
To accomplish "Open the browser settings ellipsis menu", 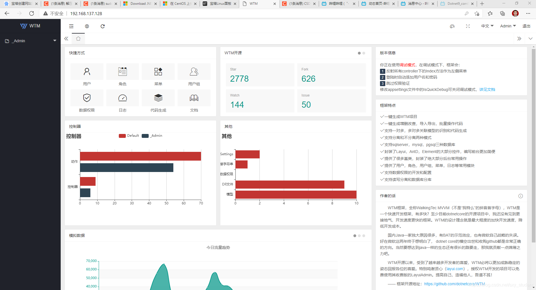I will click(x=528, y=13).
